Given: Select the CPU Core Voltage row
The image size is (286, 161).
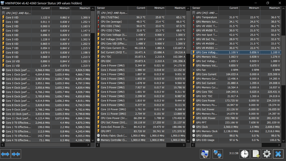Looking at the screenshot, I should coord(141,35).
